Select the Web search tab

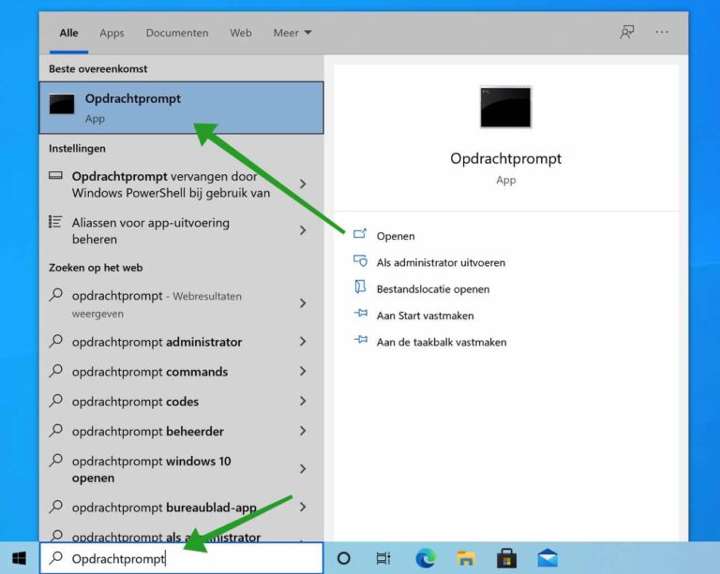[x=241, y=33]
